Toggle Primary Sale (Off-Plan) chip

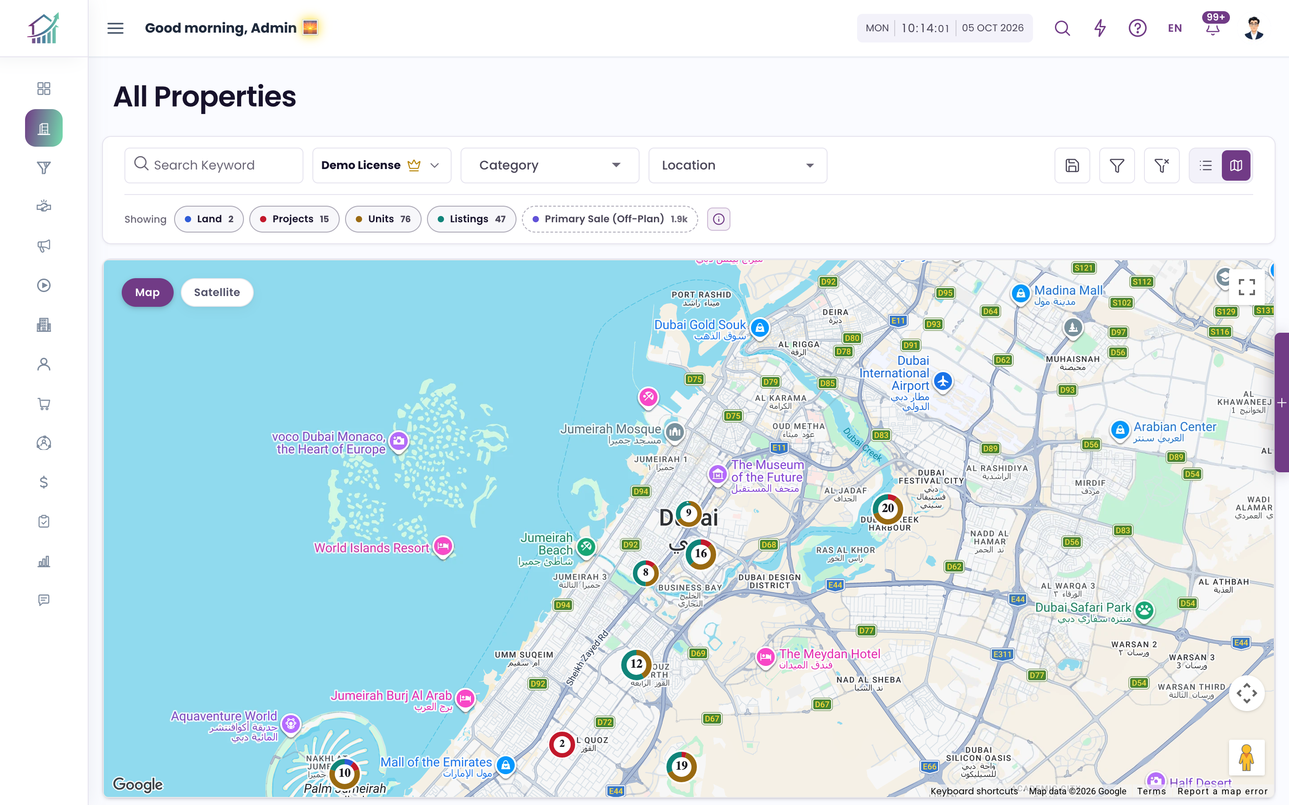coord(610,219)
